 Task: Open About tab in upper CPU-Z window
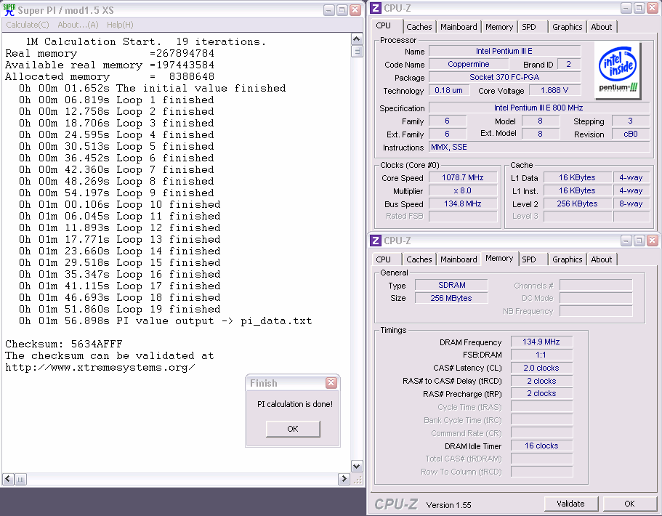[x=601, y=27]
